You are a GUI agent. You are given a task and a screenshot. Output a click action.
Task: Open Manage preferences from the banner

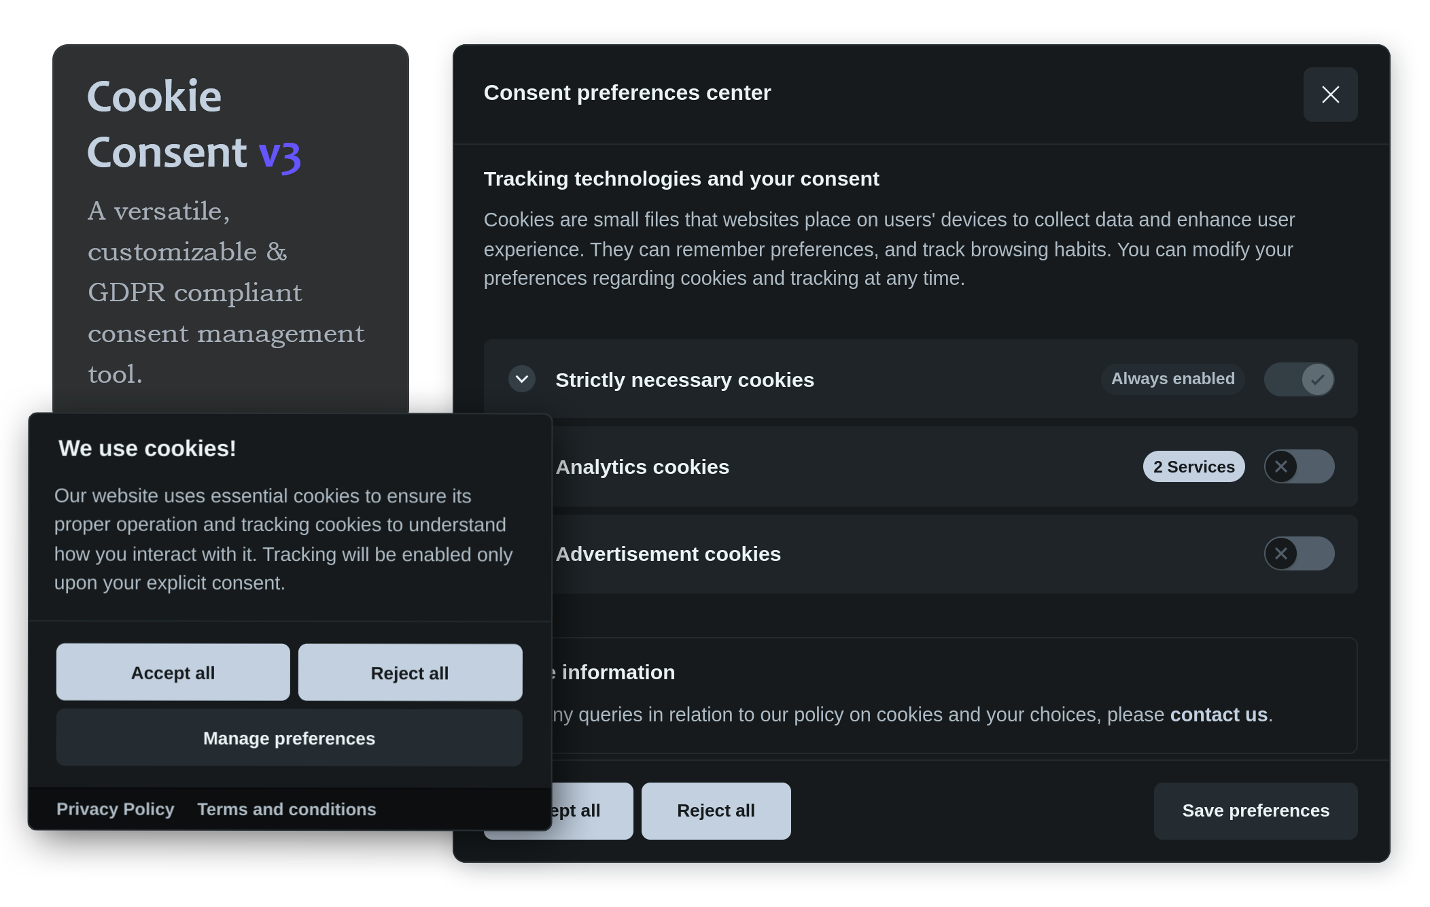point(289,738)
